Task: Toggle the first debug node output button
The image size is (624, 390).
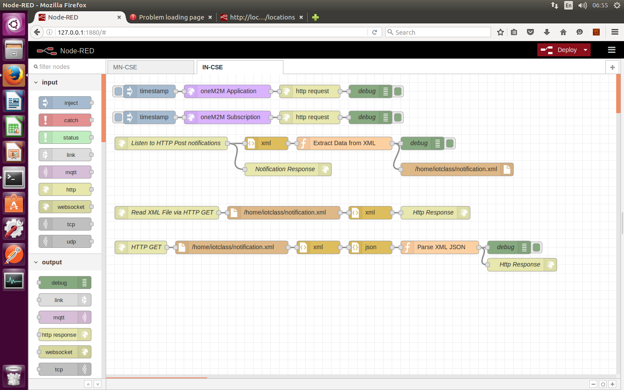Action: 398,91
